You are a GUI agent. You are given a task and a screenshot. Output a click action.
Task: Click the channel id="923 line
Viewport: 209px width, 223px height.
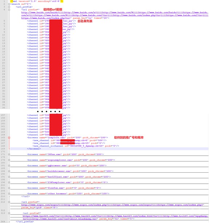[x=49, y=43]
